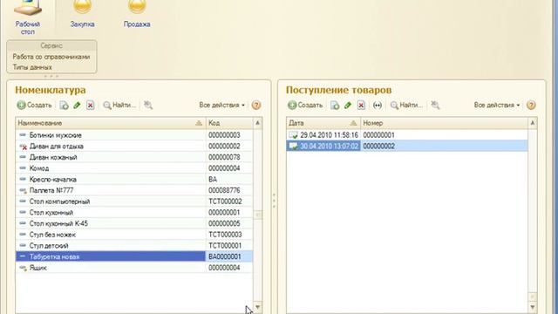This screenshot has height=314, width=558.
Task: Select row Диван для отдыха
Action: click(x=134, y=146)
